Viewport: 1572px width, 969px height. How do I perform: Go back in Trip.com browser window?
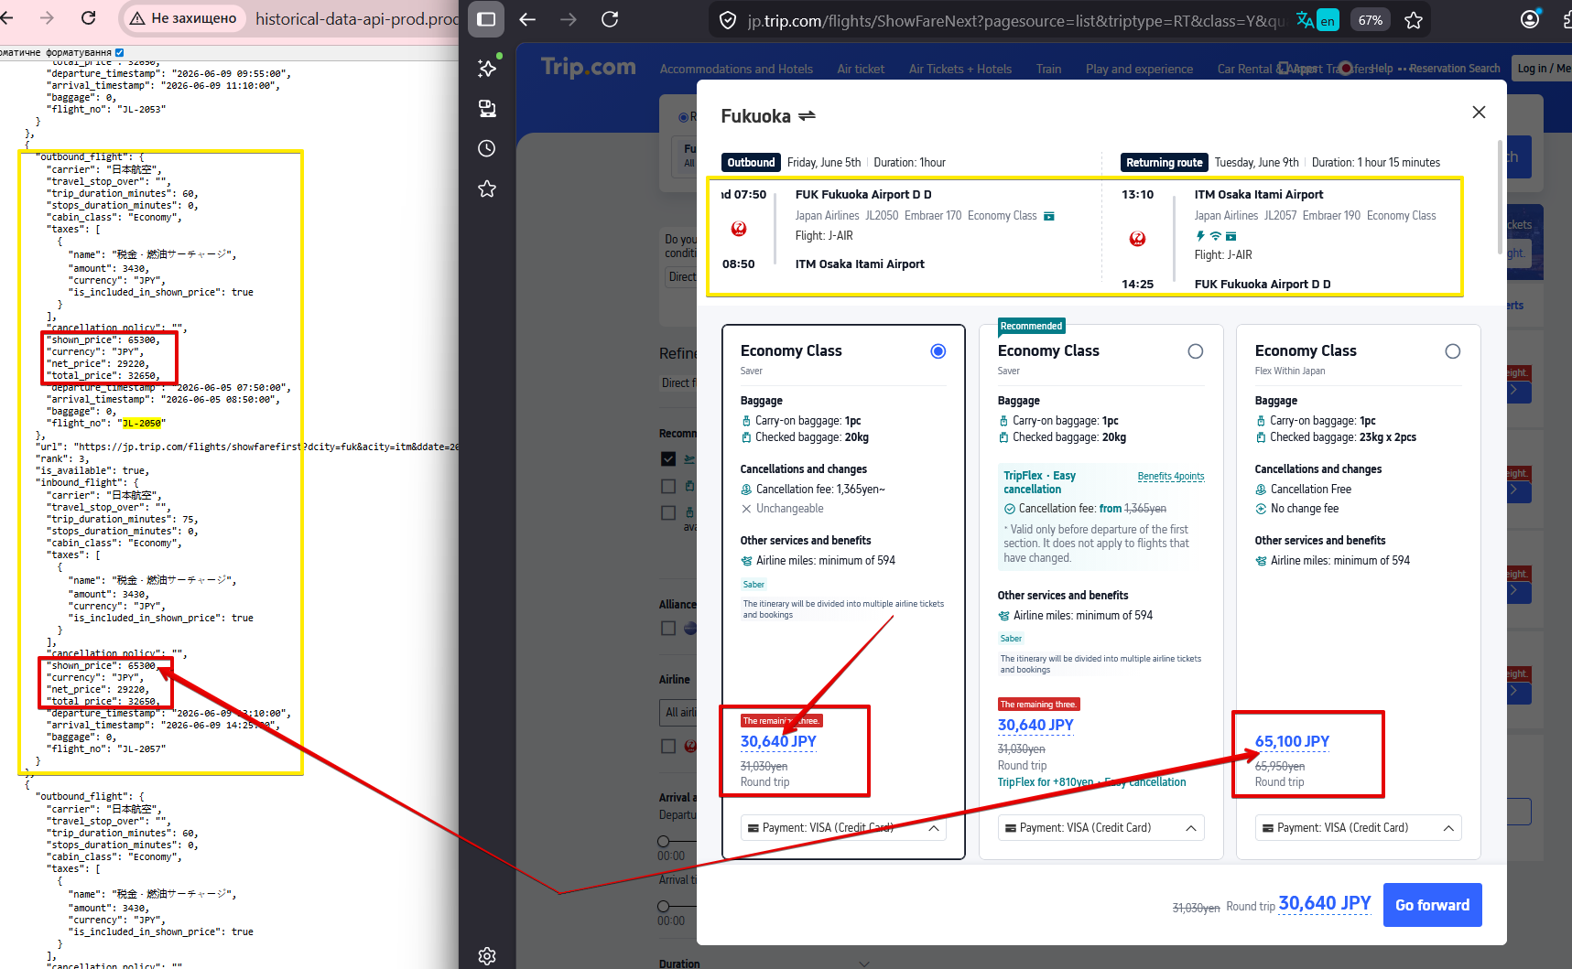pyautogui.click(x=527, y=19)
